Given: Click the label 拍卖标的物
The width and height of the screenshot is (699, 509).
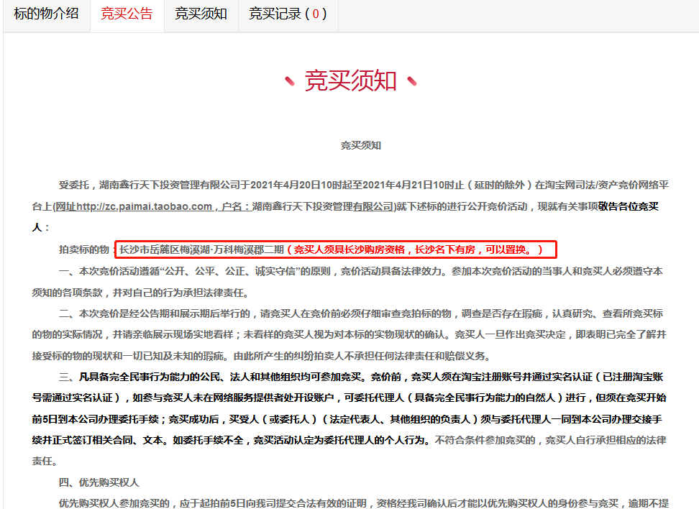Looking at the screenshot, I should tap(84, 249).
